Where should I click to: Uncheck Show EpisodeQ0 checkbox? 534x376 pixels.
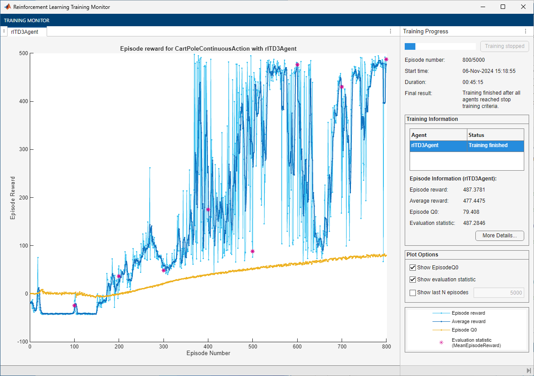click(x=413, y=268)
